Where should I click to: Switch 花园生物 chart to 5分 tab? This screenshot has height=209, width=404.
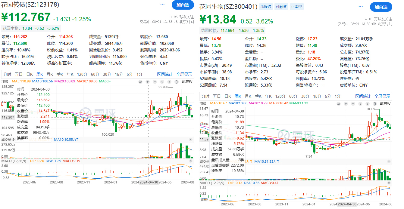328,96
